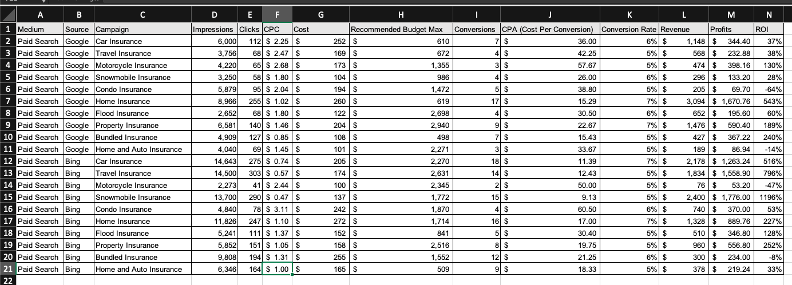
Task: Click ROI value 1196%
Action: coord(769,197)
